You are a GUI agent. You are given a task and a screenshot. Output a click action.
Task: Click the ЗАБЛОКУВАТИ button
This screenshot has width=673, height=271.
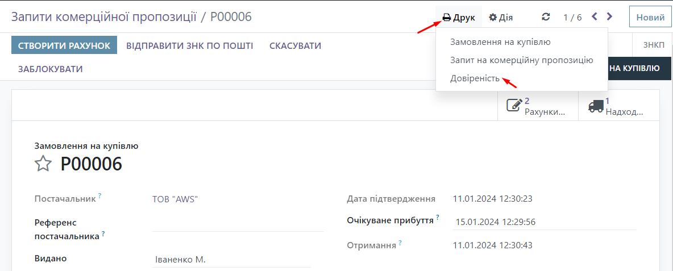click(51, 69)
